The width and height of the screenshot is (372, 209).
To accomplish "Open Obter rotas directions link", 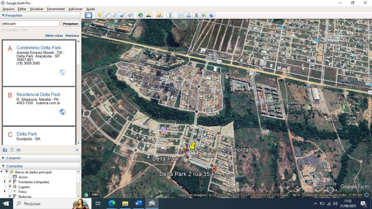I will [x=54, y=36].
